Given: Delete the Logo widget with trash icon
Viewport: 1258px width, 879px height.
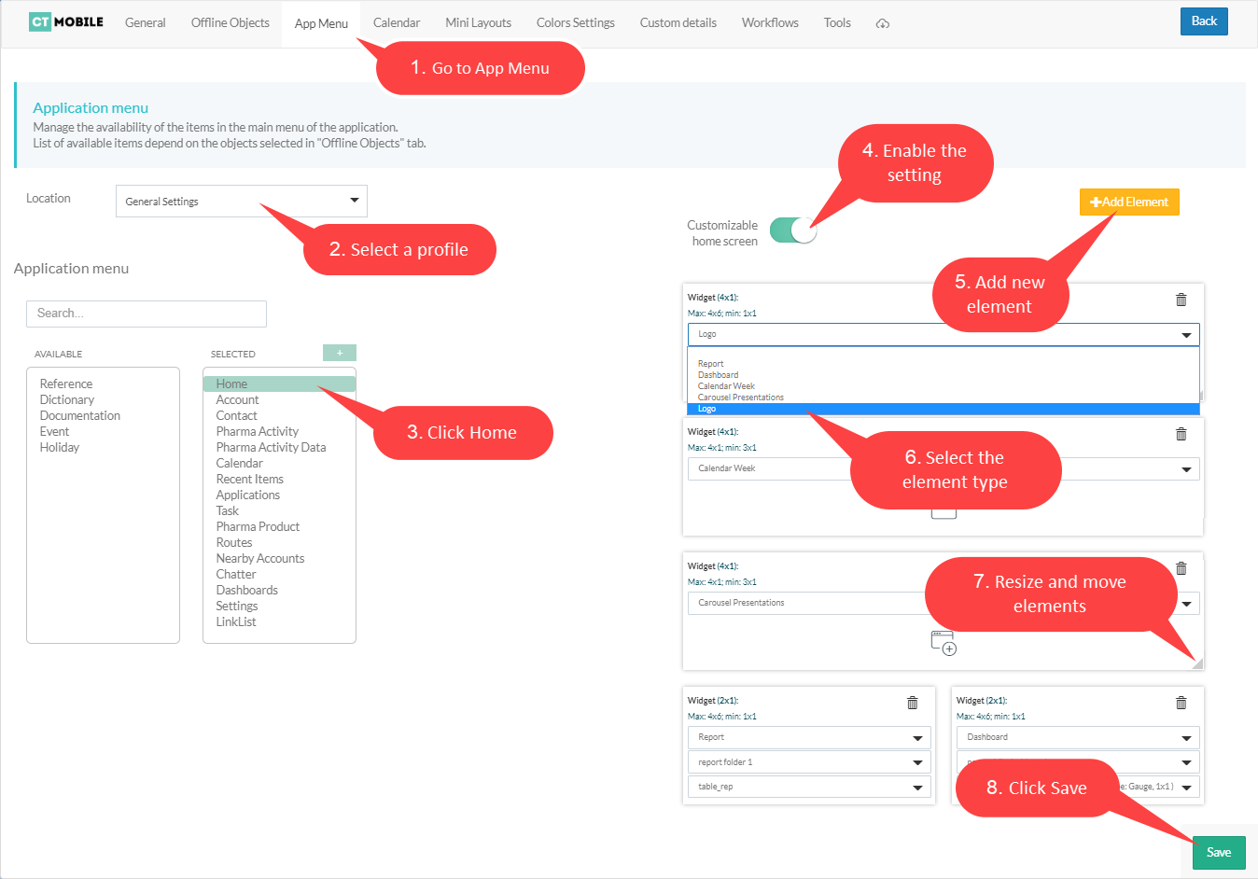Looking at the screenshot, I should click(1181, 300).
